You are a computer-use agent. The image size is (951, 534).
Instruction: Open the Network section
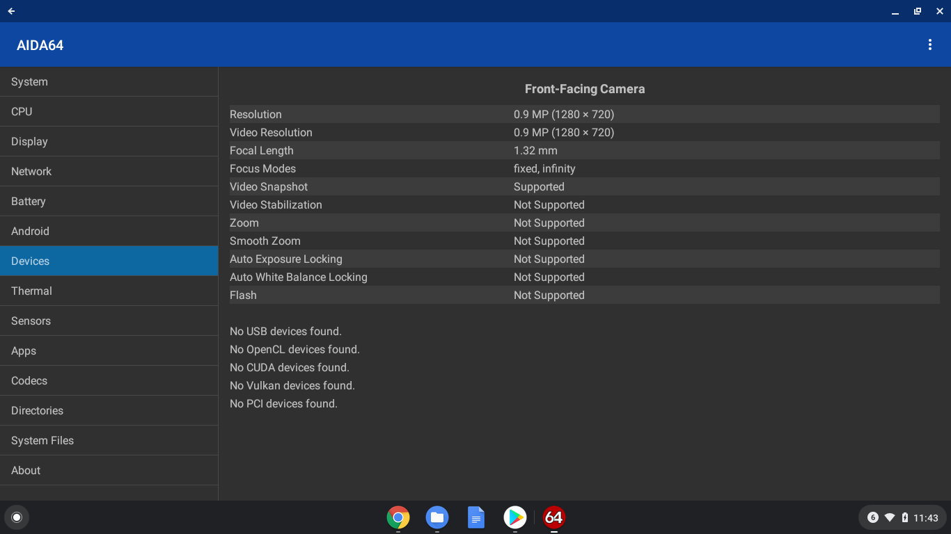109,172
